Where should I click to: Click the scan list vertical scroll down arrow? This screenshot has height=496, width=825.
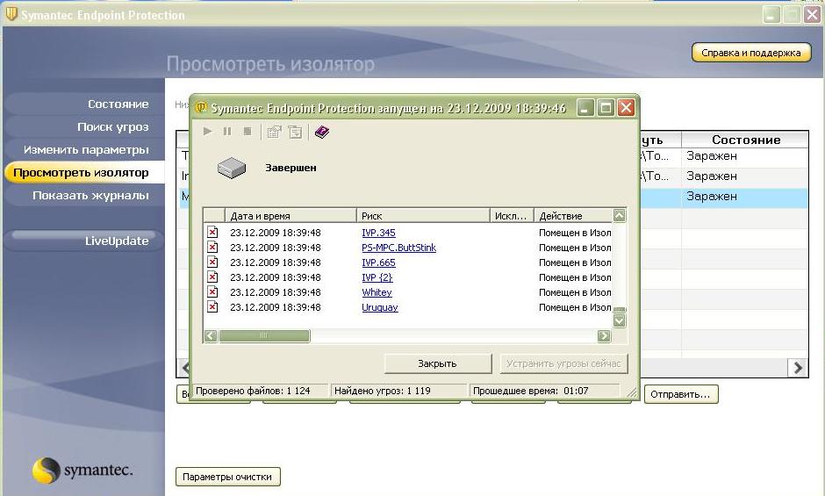click(620, 320)
